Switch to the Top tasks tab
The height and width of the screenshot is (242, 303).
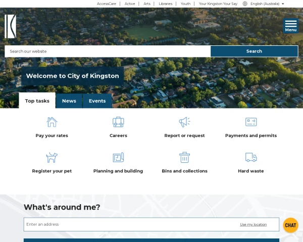tap(37, 101)
